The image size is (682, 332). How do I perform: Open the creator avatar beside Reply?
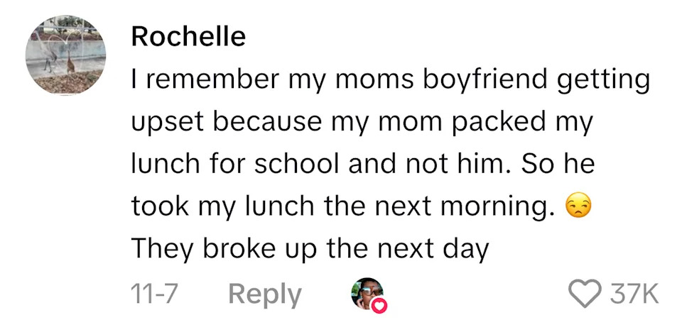coord(368,293)
